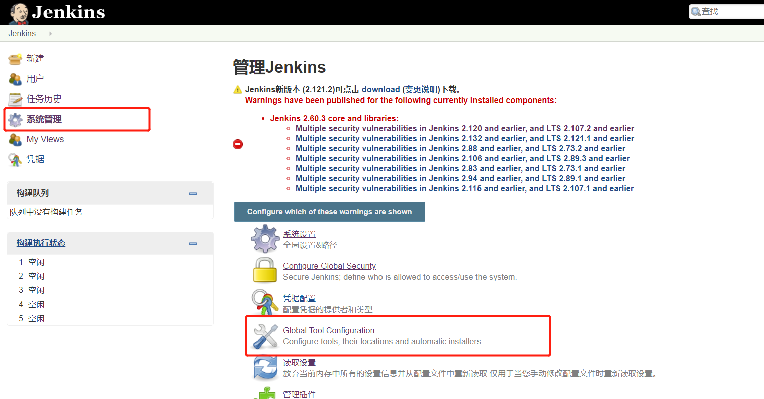The width and height of the screenshot is (764, 399).
Task: Open vulnerabilities link for Jenkins 2.88
Action: pyautogui.click(x=460, y=149)
